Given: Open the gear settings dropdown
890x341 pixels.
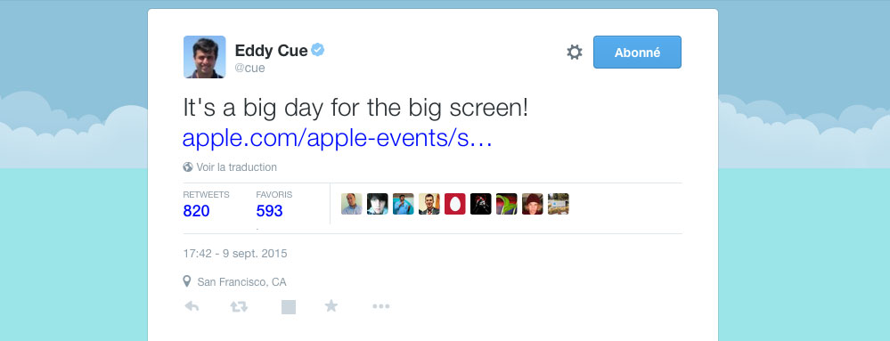Looking at the screenshot, I should pyautogui.click(x=575, y=53).
